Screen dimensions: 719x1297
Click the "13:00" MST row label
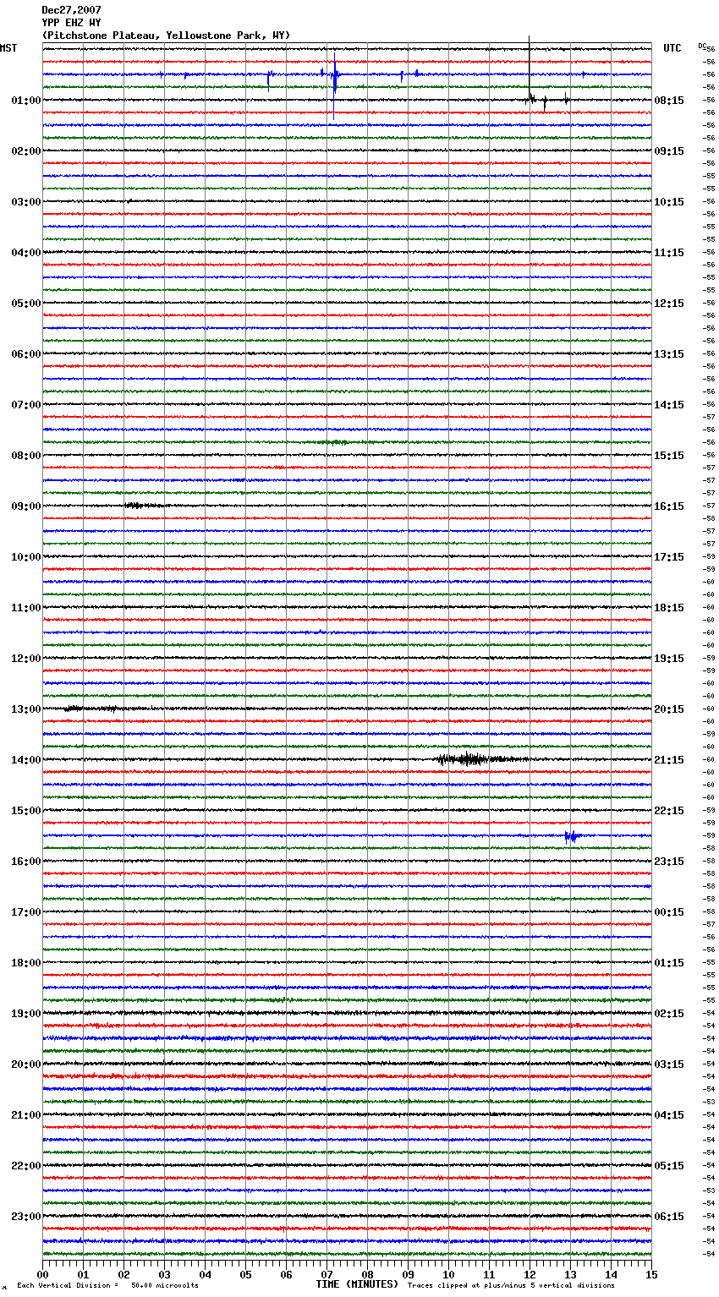26,709
